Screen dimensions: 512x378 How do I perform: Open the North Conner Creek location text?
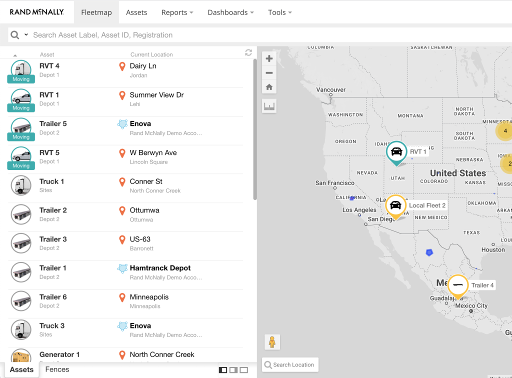162,354
